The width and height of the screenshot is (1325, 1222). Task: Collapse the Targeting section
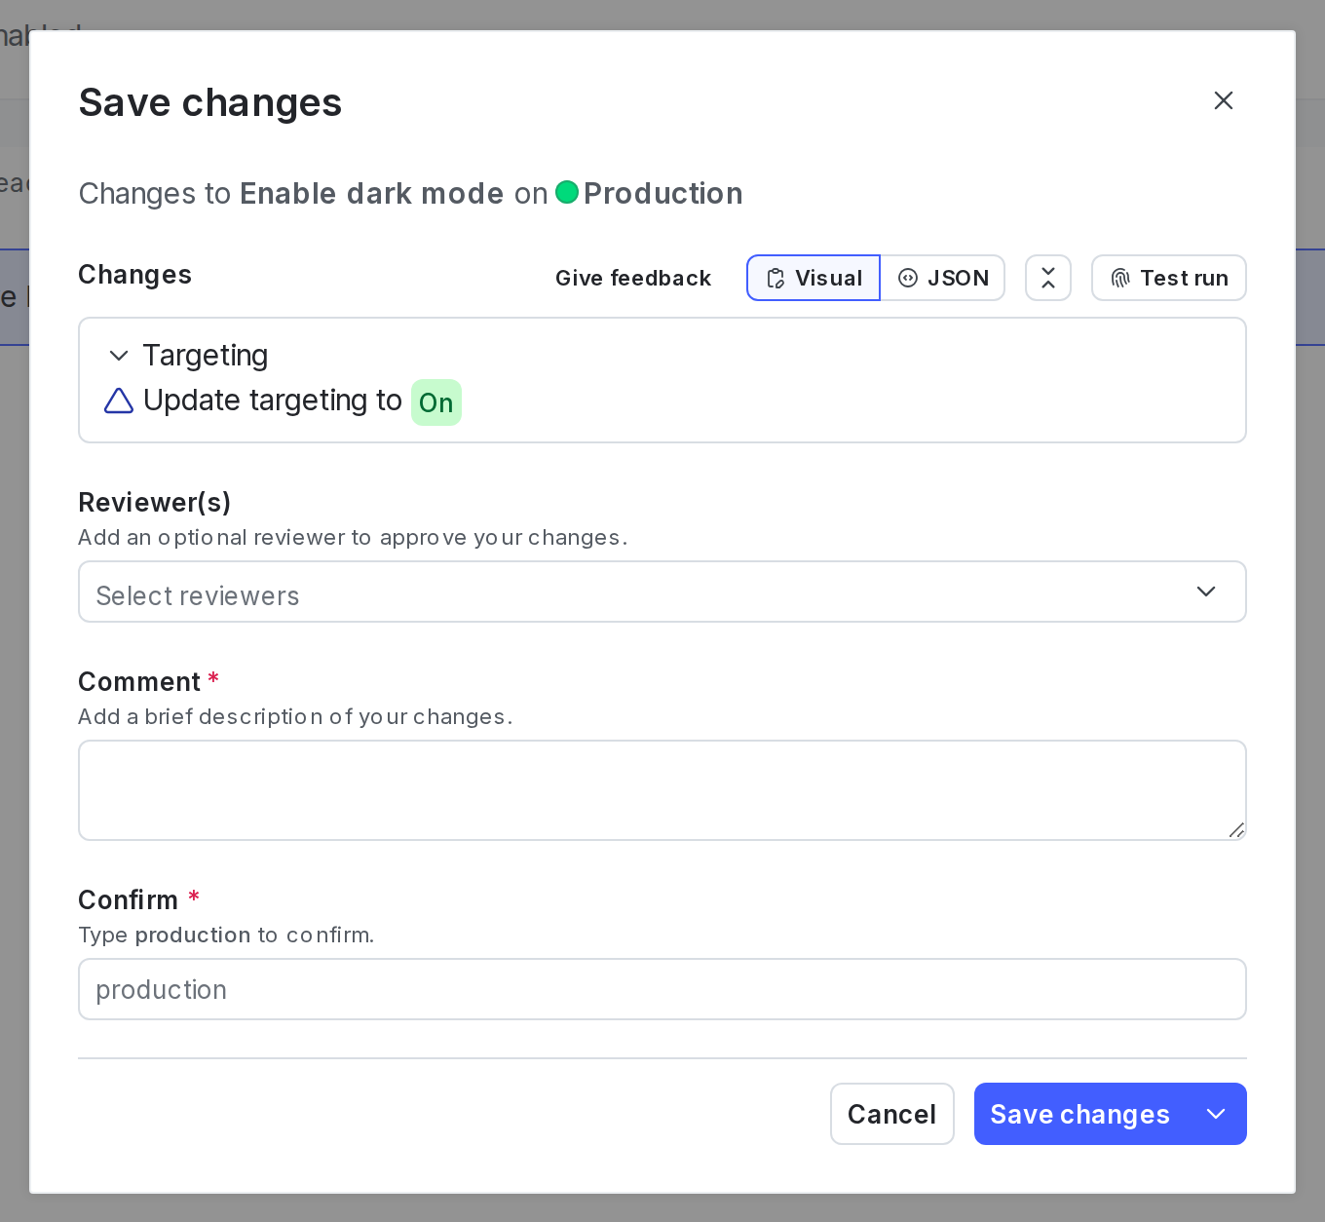pyautogui.click(x=118, y=356)
